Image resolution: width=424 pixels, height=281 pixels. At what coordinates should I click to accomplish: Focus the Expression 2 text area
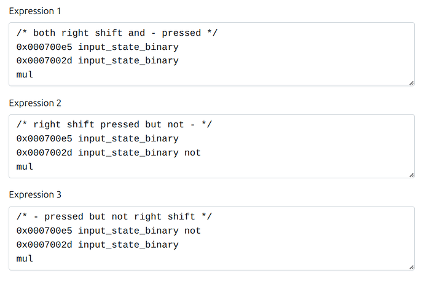[x=212, y=146]
